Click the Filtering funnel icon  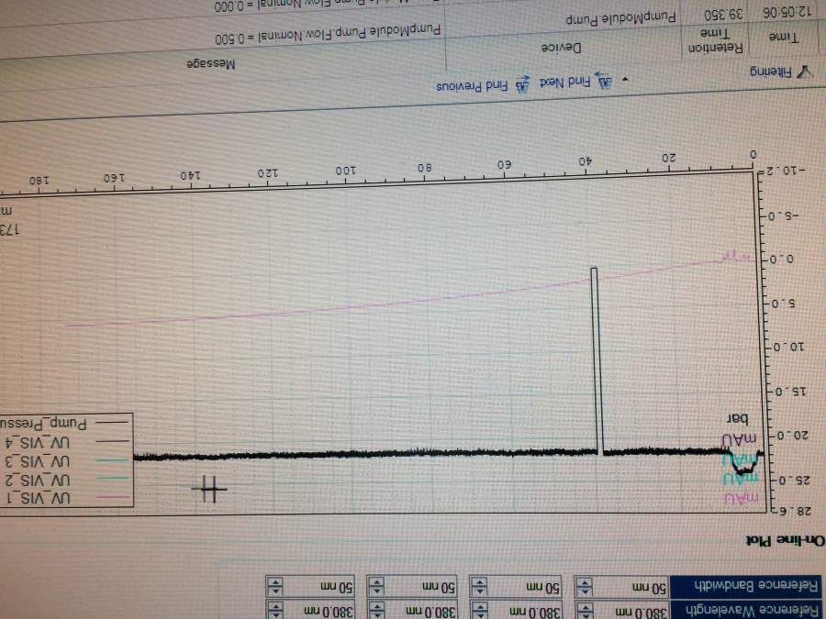pyautogui.click(x=804, y=72)
